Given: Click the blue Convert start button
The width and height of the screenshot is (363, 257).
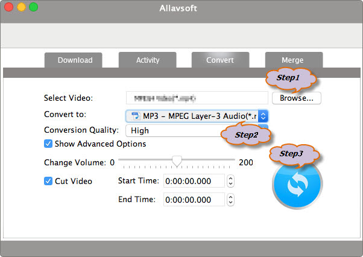Looking at the screenshot, I should [x=297, y=185].
